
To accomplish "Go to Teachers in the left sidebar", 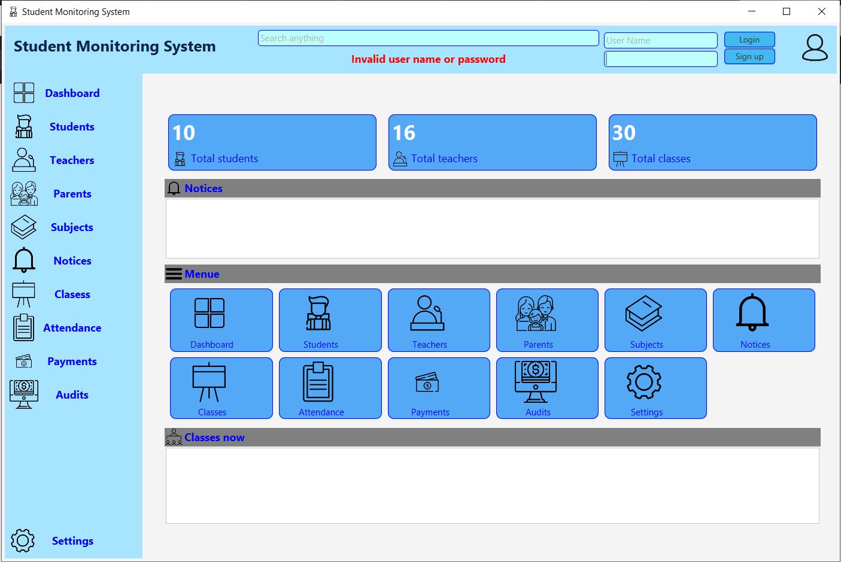I will 72,160.
